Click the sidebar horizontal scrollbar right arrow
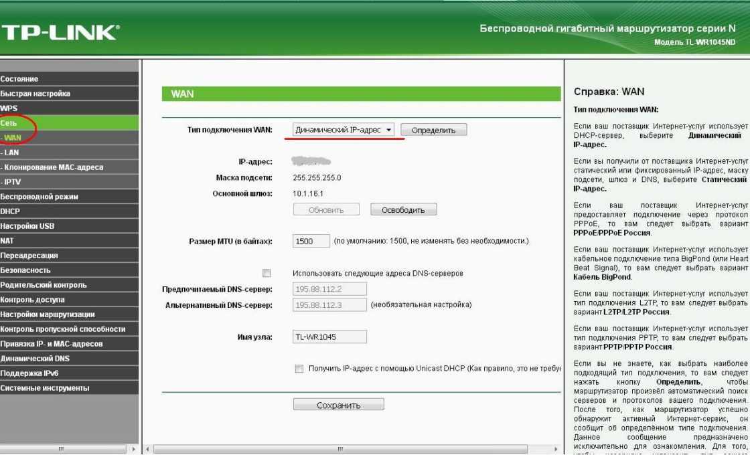This screenshot has height=455, width=750. pos(133,449)
